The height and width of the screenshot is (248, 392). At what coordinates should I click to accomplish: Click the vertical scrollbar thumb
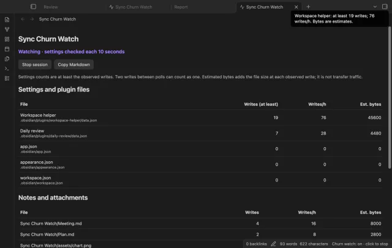(x=390, y=97)
